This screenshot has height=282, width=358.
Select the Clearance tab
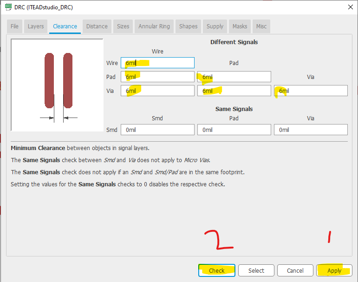[65, 26]
